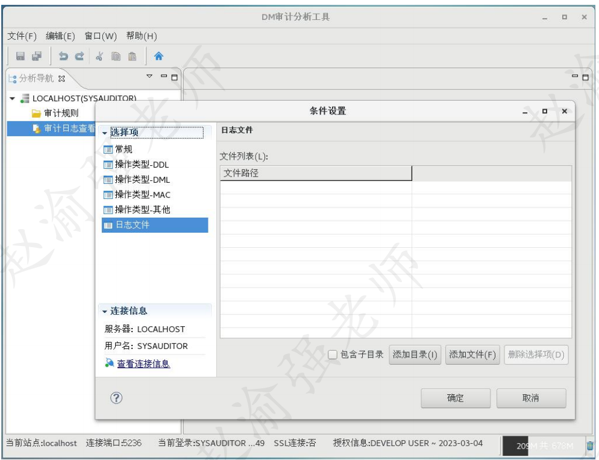
Task: Click the 取消 button
Action: coord(531,398)
